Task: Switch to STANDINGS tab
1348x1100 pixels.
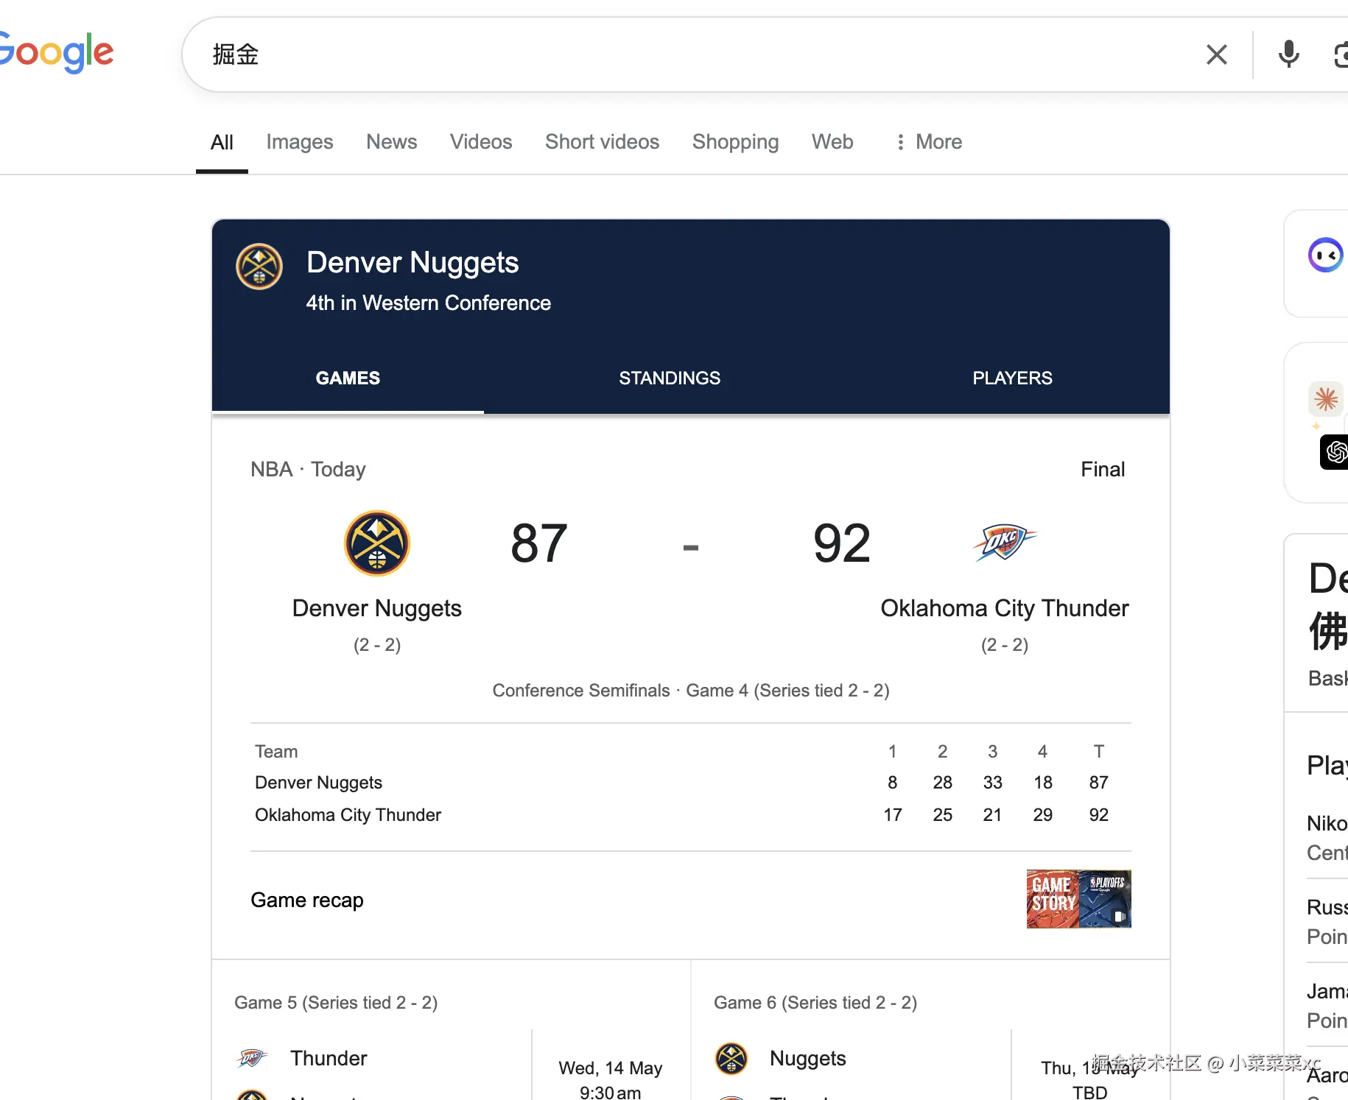Action: pos(670,378)
